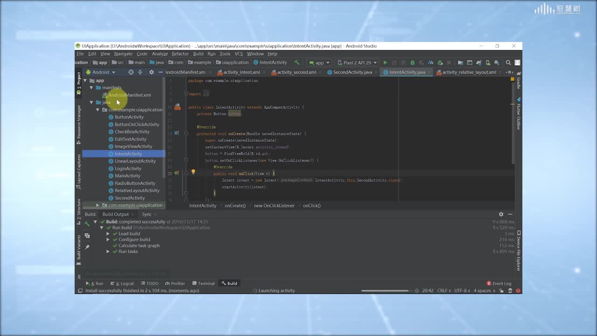Viewport: 597px width, 336px height.
Task: Click the Debug app bug icon
Action: coord(412,63)
